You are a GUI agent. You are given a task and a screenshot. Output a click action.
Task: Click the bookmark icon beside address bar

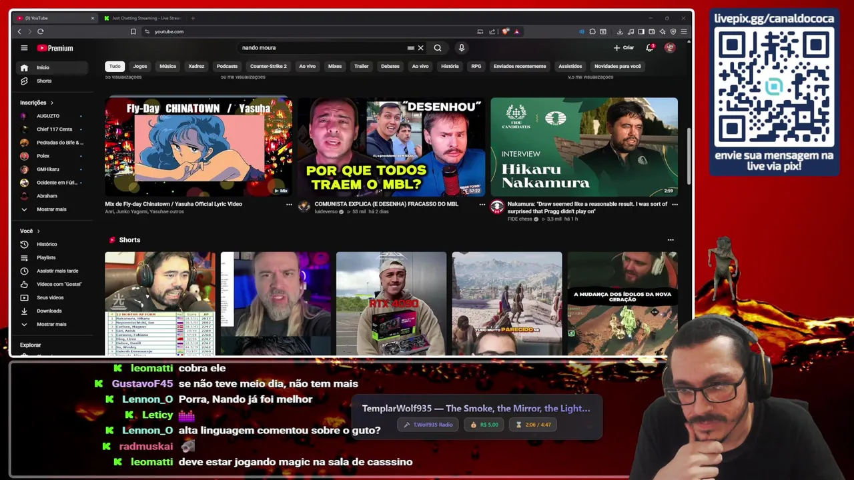pos(133,31)
